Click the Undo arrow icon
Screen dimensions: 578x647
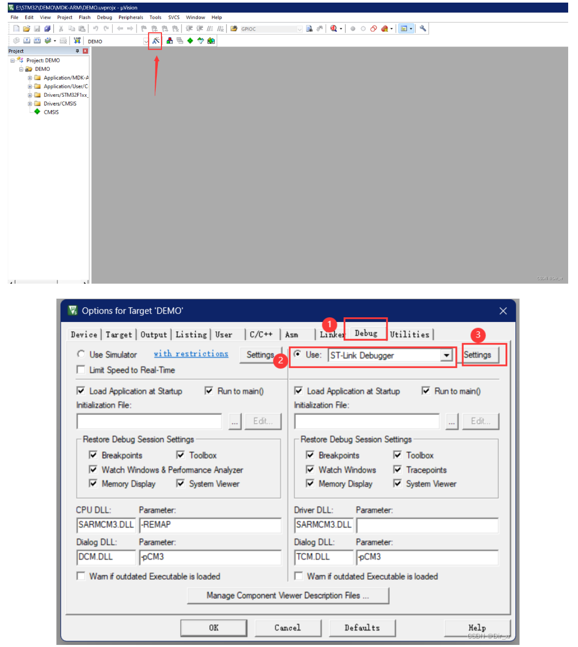tap(95, 28)
